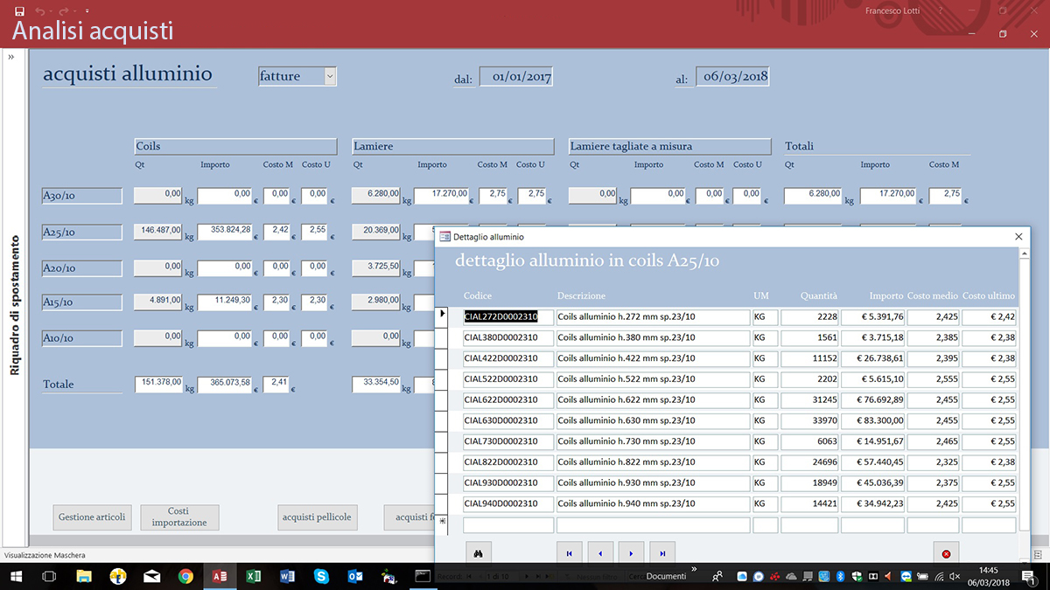
Task: Click the Costi importazione button
Action: [179, 517]
